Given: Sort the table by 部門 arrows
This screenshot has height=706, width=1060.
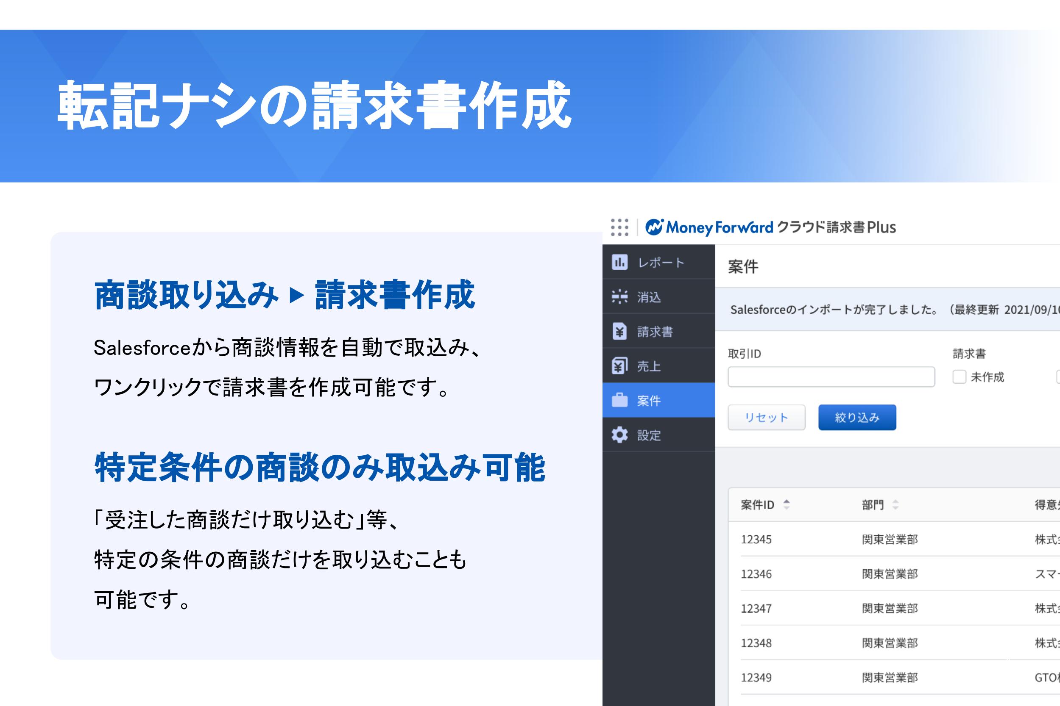Looking at the screenshot, I should [895, 505].
